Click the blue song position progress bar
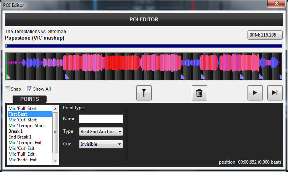Viewport: 288px width, 172px height. [x=144, y=46]
